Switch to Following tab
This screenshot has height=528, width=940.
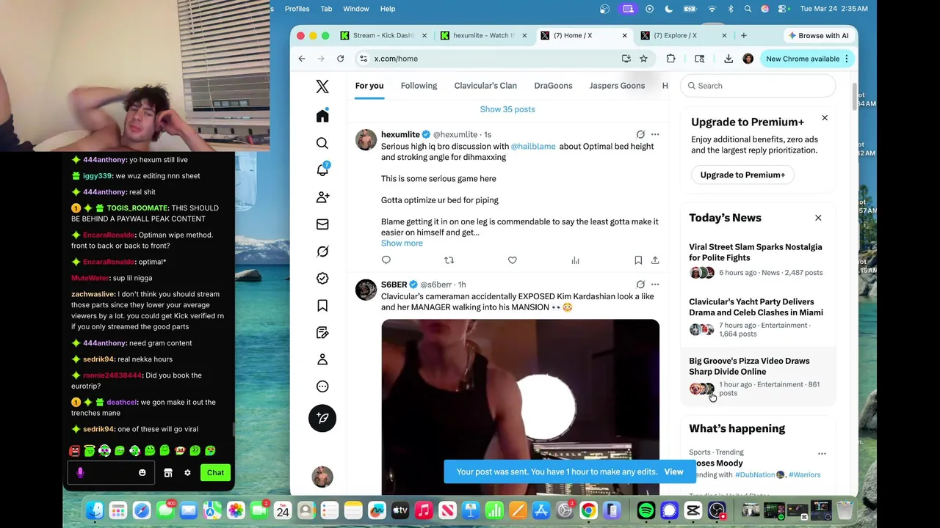[x=419, y=86]
